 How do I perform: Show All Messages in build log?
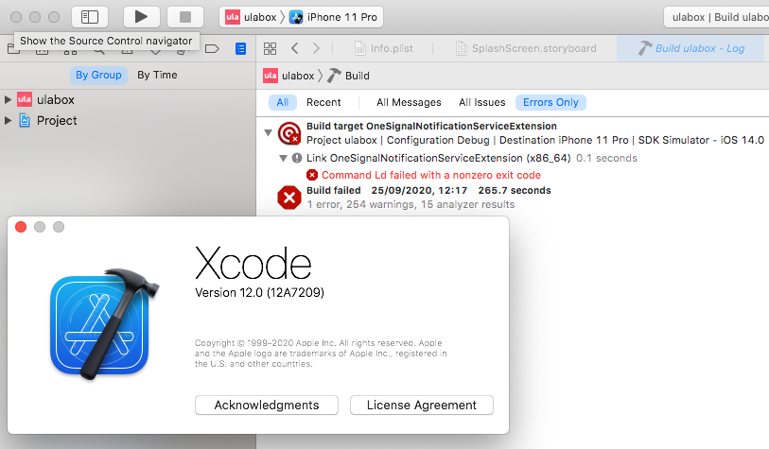pos(409,102)
